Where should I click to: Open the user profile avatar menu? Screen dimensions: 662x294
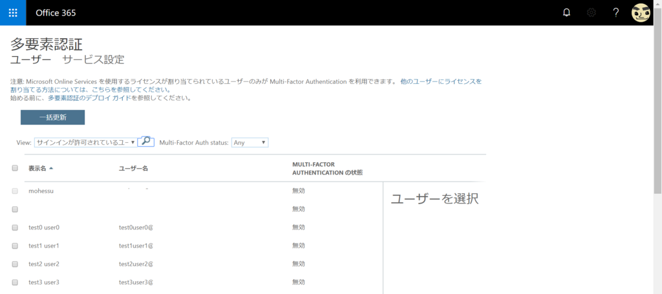[641, 13]
